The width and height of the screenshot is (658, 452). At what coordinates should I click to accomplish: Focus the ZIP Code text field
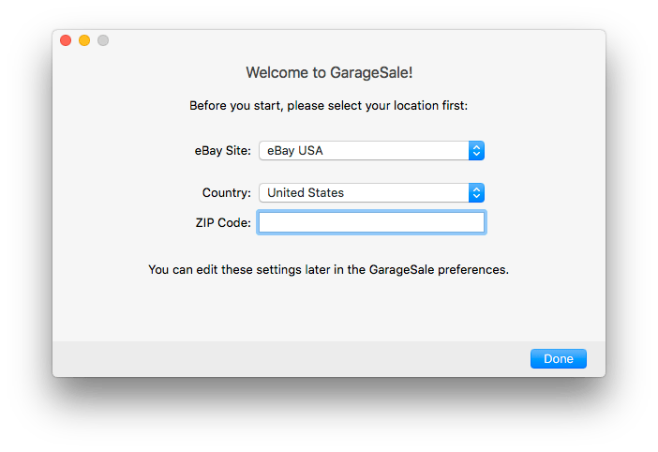tap(371, 222)
